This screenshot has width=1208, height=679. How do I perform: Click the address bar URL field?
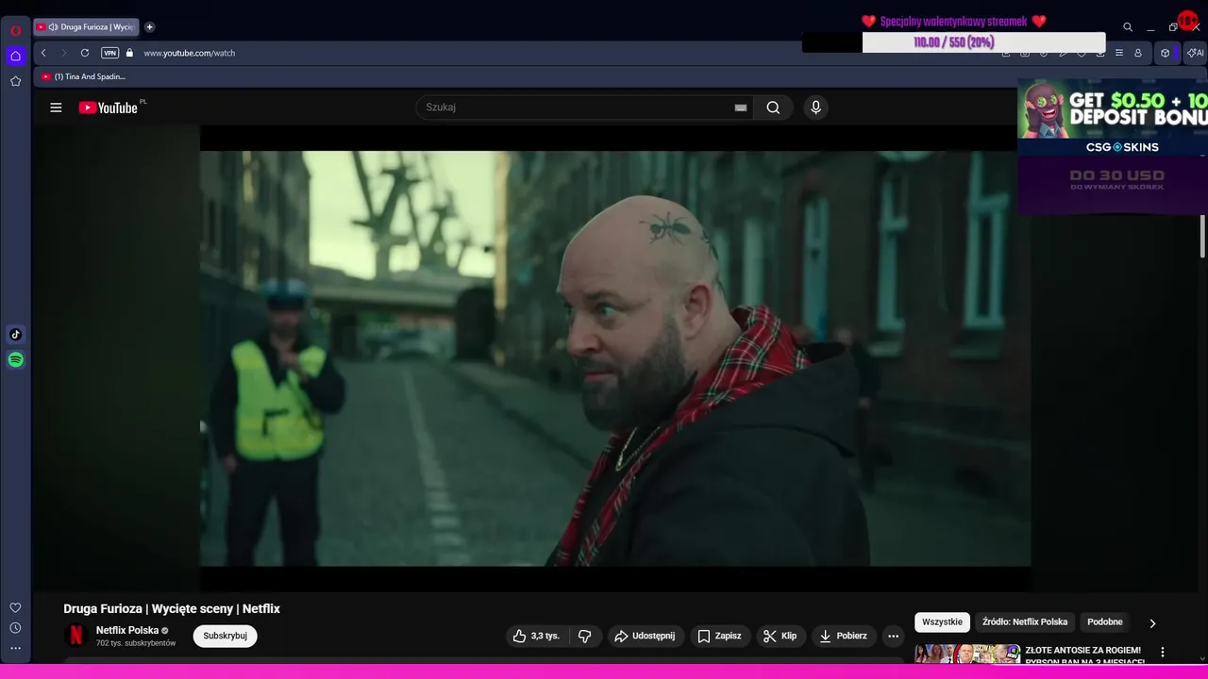[190, 53]
